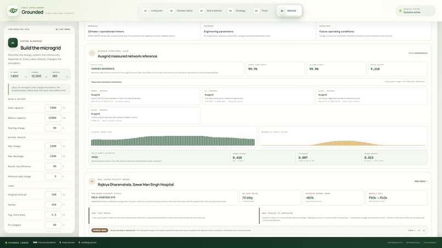Click the What Remains to Commission note
Viewport: 442px width, 248px height.
pyautogui.click(x=343, y=216)
